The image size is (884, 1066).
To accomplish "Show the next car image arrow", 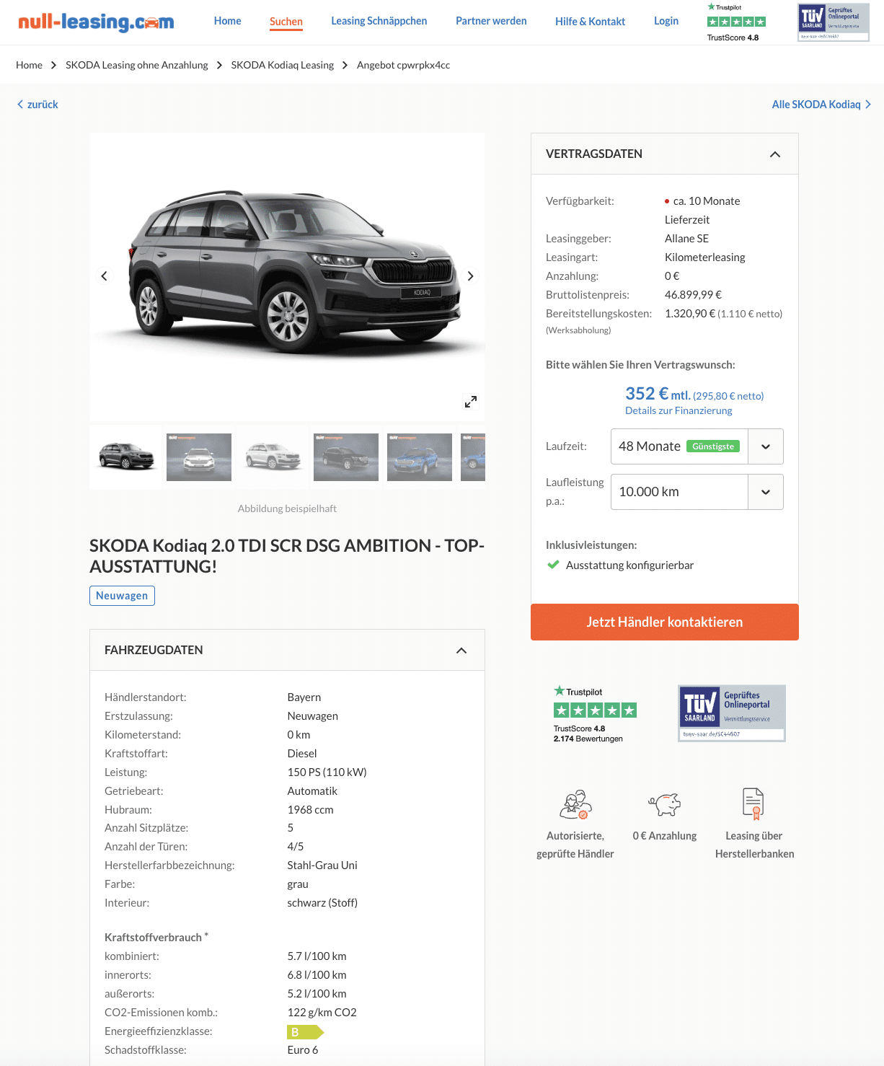I will coord(470,276).
